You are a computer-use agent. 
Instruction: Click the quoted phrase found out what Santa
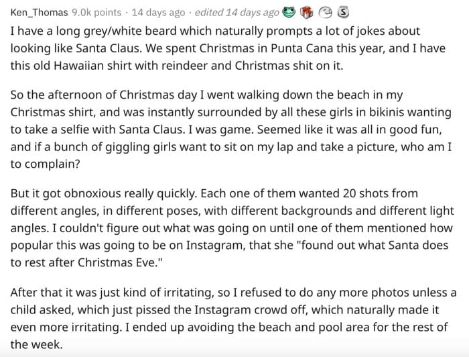[357, 246]
